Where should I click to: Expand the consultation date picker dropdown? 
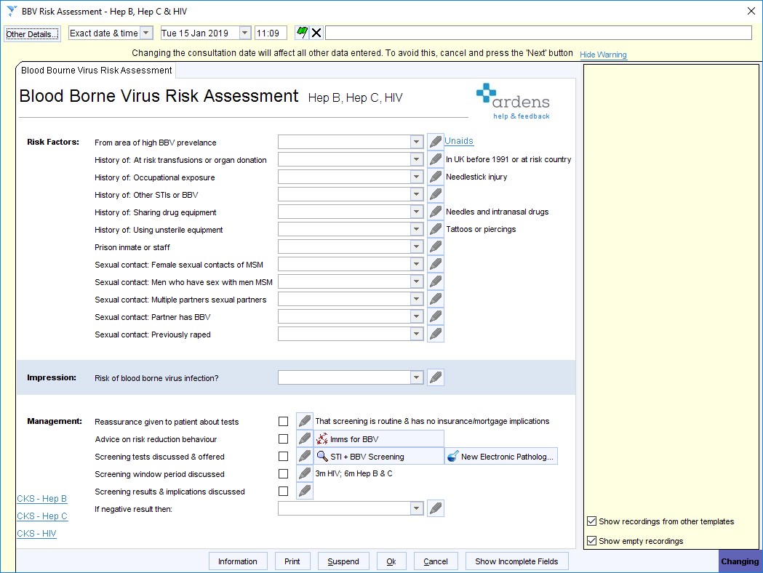click(244, 32)
